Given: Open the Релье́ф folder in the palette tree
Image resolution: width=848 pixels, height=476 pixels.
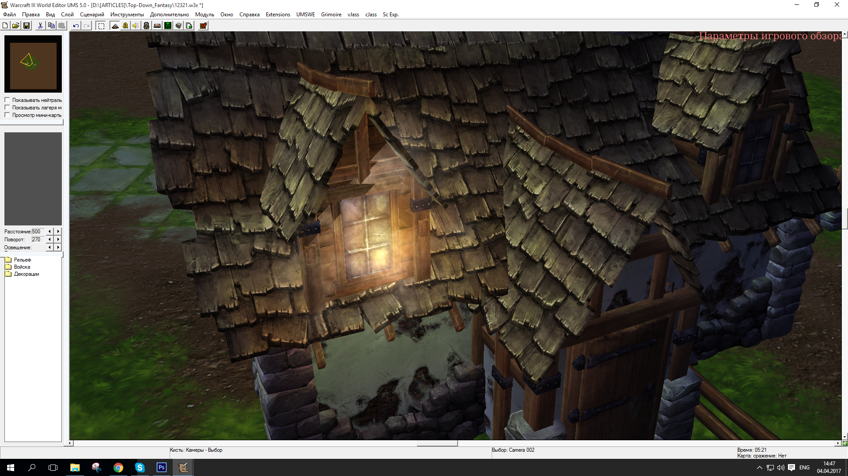Looking at the screenshot, I should 18,260.
